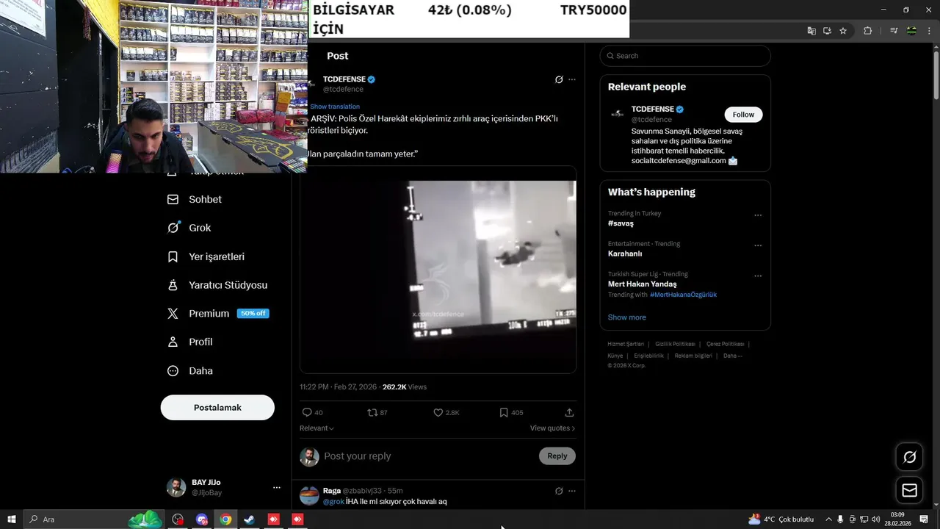The width and height of the screenshot is (940, 529).
Task: Open the weather widget 4°C Çok bulutlu
Action: click(781, 519)
